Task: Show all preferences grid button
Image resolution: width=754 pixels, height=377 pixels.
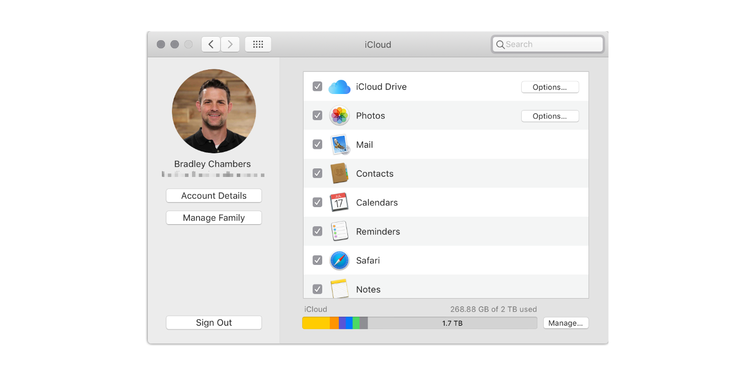Action: pyautogui.click(x=258, y=44)
